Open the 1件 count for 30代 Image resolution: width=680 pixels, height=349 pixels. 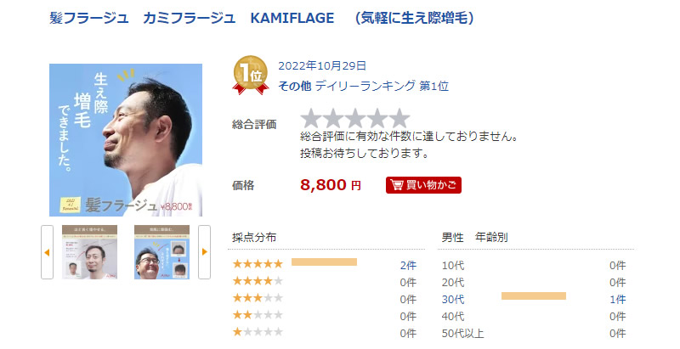618,299
